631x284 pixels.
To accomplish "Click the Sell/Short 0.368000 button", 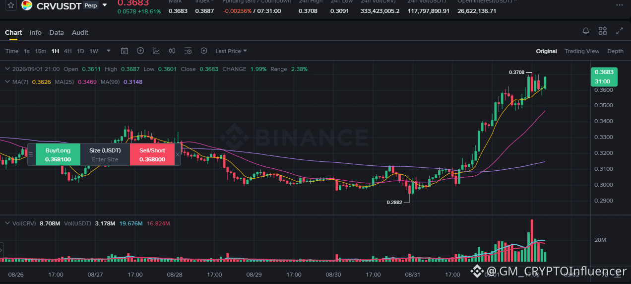I will pos(152,155).
